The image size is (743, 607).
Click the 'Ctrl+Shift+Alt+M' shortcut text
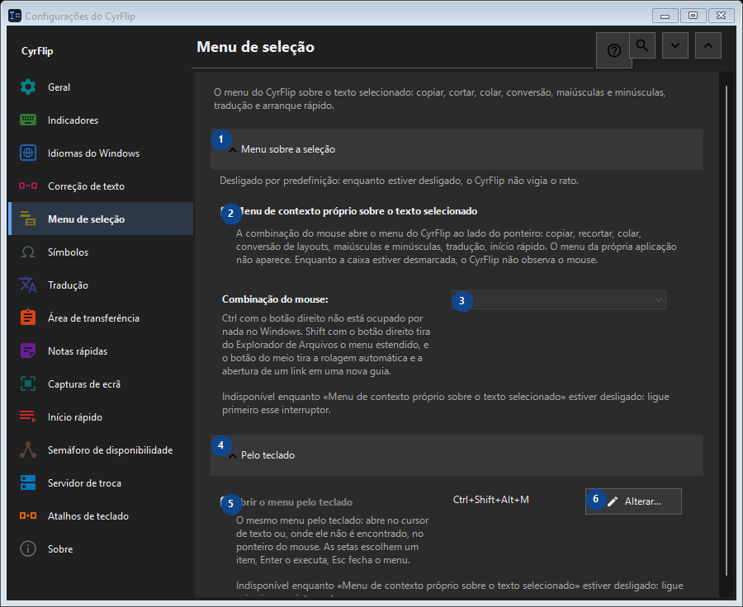tap(491, 500)
